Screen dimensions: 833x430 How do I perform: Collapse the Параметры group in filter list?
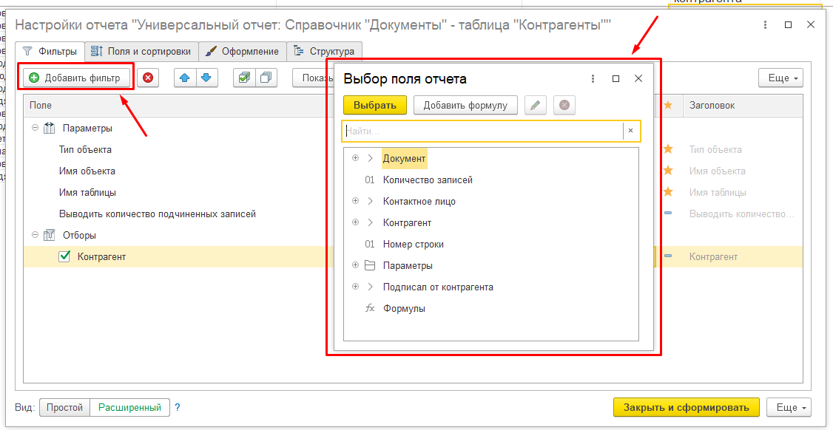pyautogui.click(x=36, y=128)
